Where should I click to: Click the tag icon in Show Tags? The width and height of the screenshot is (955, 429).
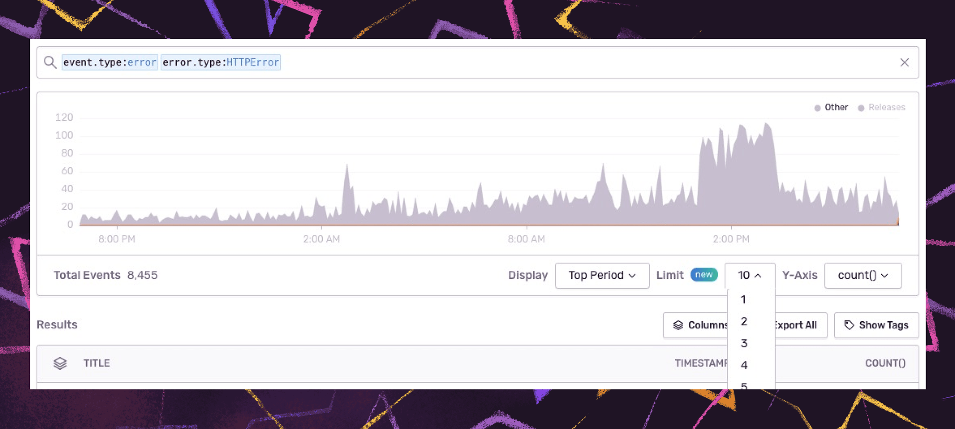click(x=849, y=325)
